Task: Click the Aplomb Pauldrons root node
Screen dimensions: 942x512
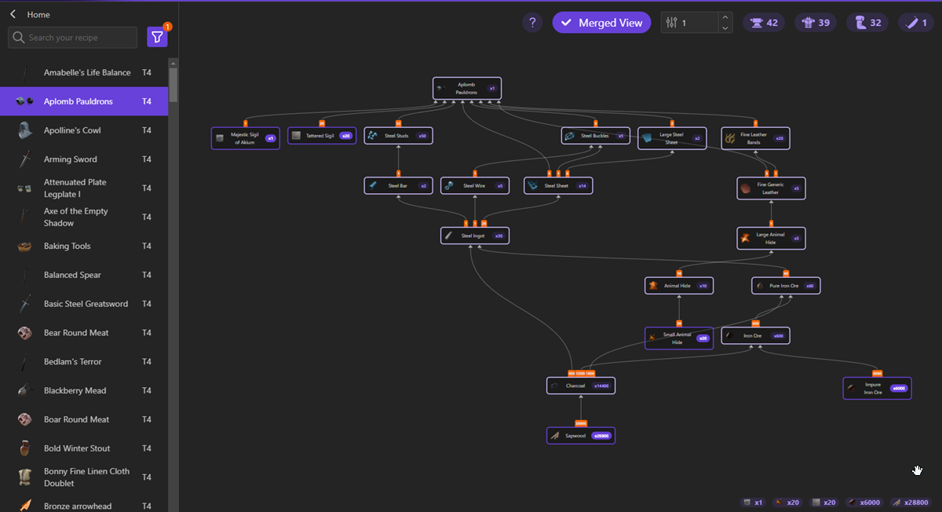Action: pos(466,88)
